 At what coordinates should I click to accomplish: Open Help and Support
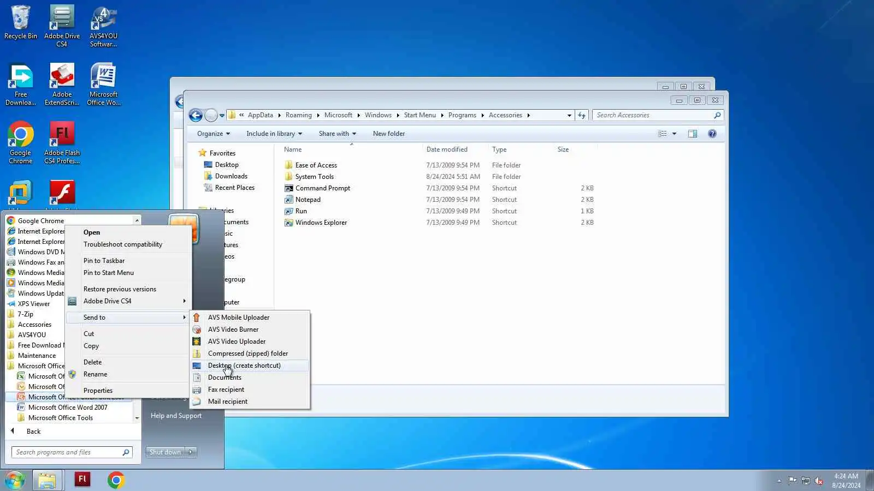tap(176, 416)
